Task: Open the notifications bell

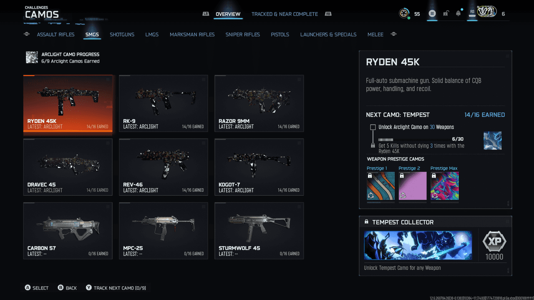Action: pos(458,14)
